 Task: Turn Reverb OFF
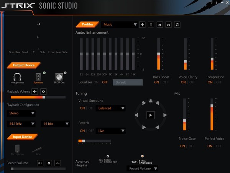click(x=91, y=131)
